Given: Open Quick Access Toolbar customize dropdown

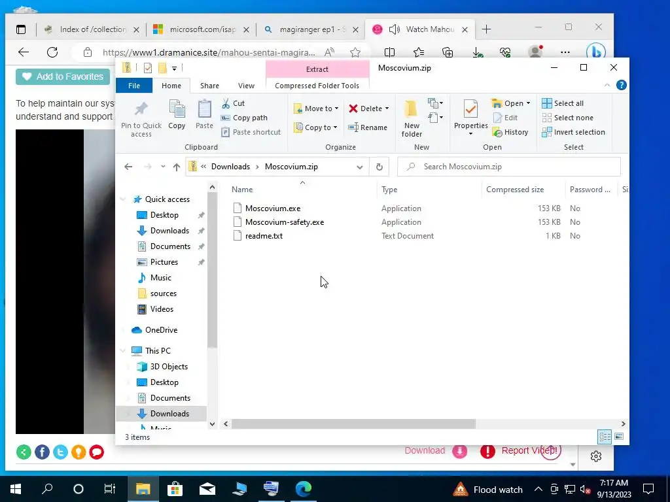Looking at the screenshot, I should pos(174,68).
